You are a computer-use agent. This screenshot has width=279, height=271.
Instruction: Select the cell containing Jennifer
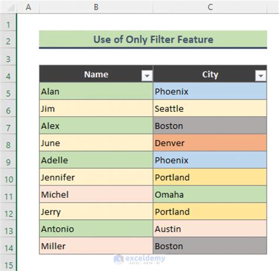click(x=96, y=177)
